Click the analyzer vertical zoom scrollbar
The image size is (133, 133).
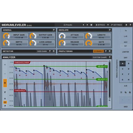110,80
